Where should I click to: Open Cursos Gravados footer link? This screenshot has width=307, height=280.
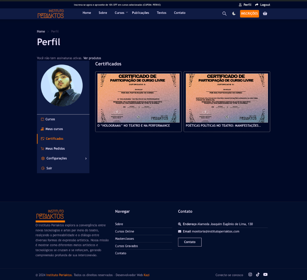pyautogui.click(x=126, y=246)
